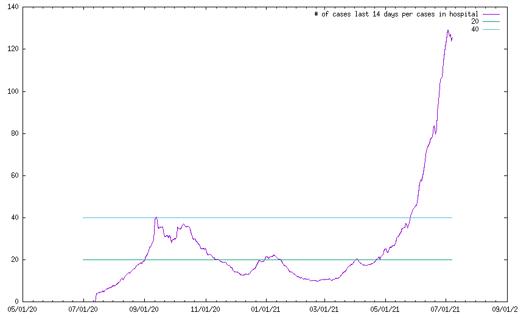The image size is (518, 318).
Task: Select the 03/01/21 x-axis date label
Action: click(x=325, y=309)
